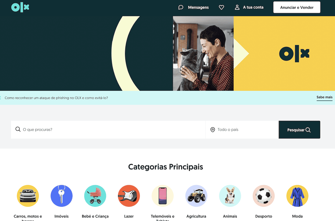This screenshot has height=221, width=335.
Task: Open the Desporto football icon
Action: pos(264,196)
